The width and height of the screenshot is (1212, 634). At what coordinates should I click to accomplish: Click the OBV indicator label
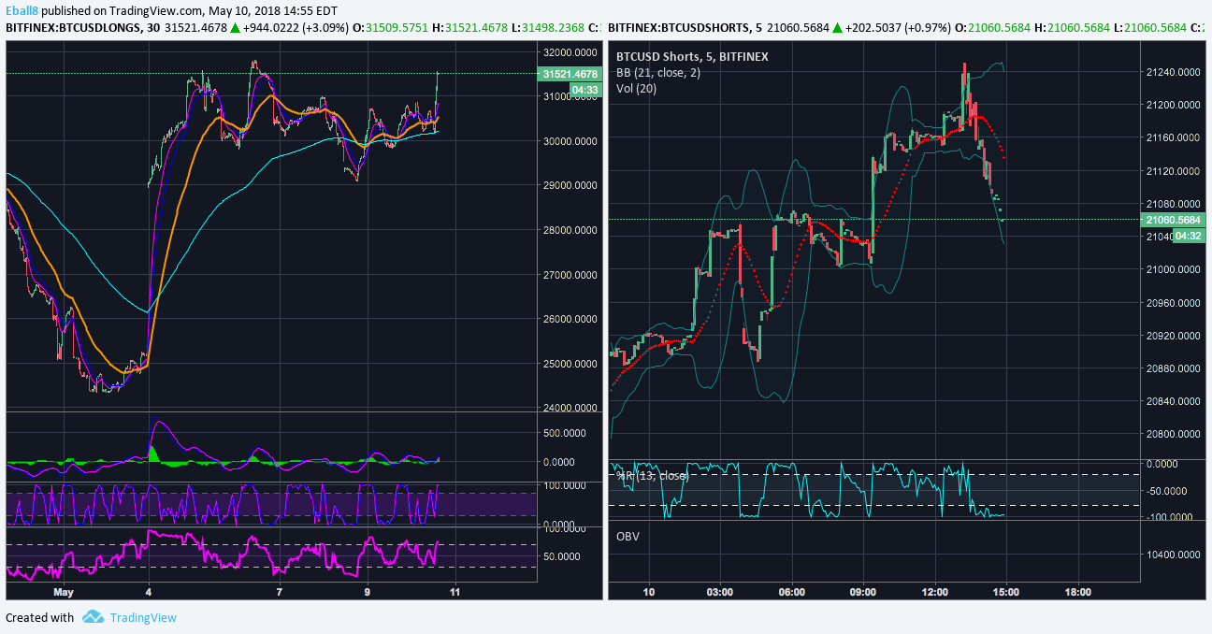point(628,537)
